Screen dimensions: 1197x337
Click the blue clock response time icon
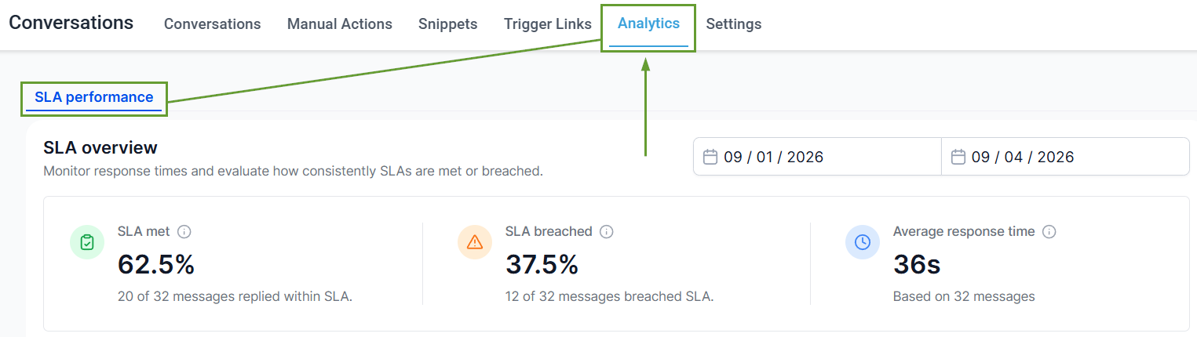863,243
